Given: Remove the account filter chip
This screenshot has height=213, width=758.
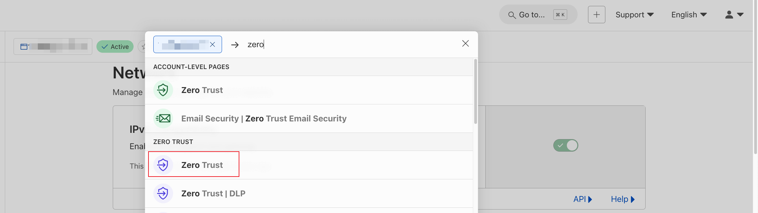Looking at the screenshot, I should (213, 44).
